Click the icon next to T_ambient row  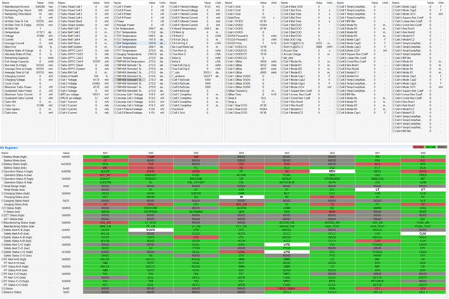(x=170, y=76)
